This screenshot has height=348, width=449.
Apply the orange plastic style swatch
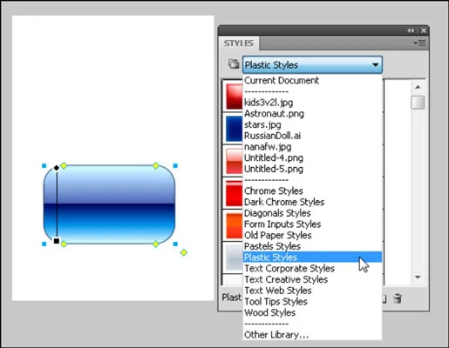tap(234, 226)
